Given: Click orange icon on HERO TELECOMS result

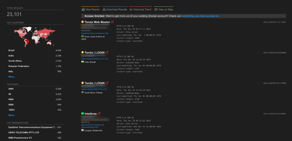Looking at the screenshot, I should click(82, 83).
